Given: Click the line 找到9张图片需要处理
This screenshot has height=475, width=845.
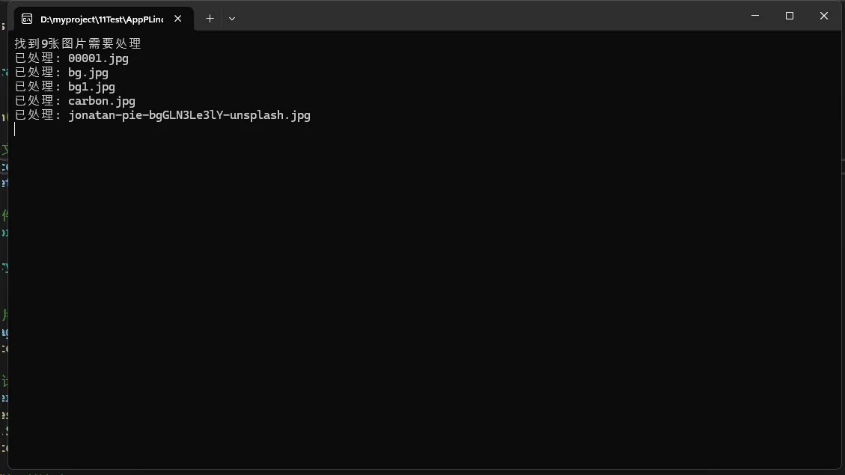Looking at the screenshot, I should [78, 44].
